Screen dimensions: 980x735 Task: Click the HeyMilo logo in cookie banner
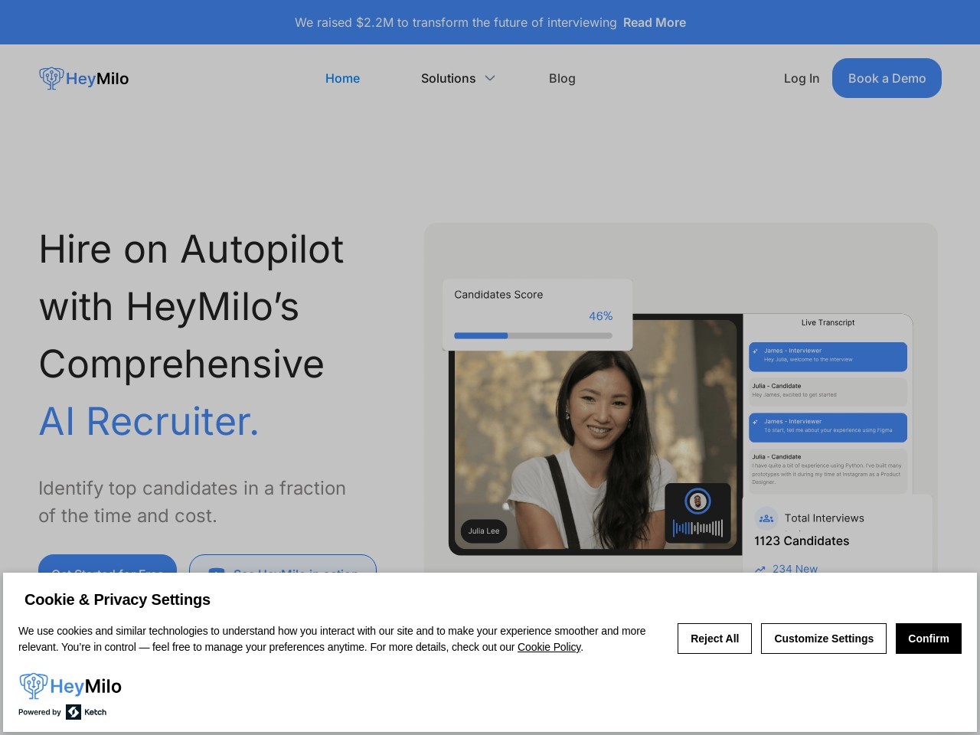click(70, 686)
